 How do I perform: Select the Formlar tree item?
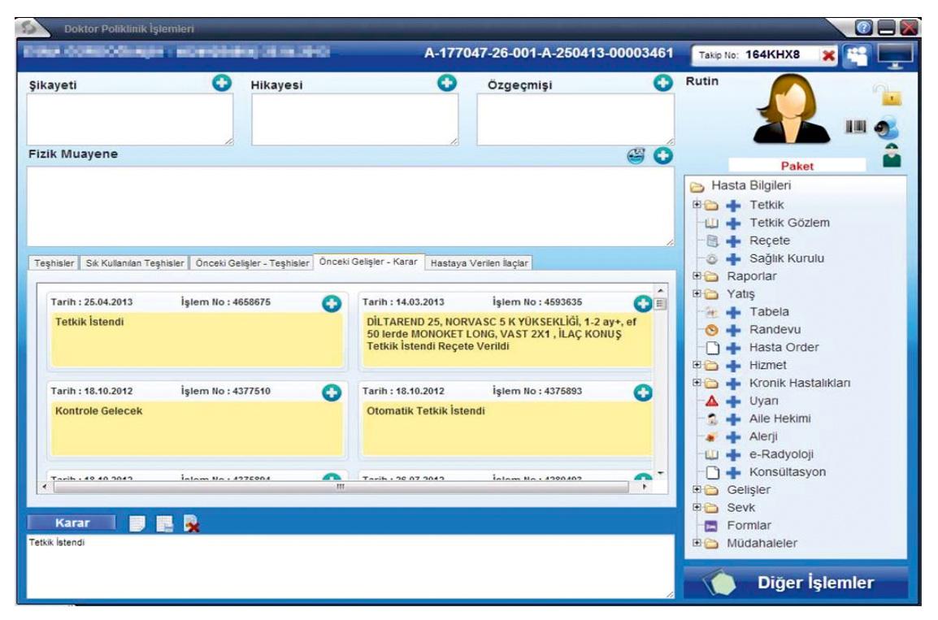click(749, 526)
